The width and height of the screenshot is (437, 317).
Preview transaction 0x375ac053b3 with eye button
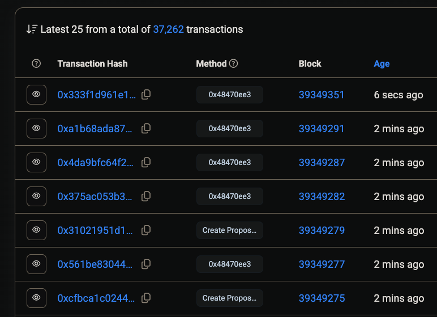(x=36, y=197)
